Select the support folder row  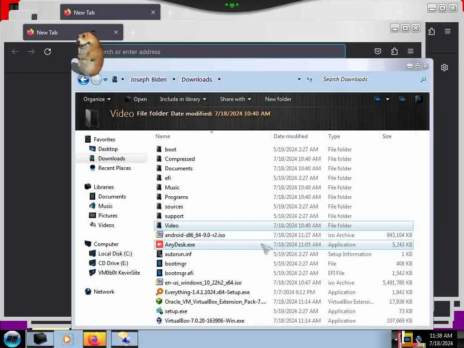[x=284, y=216]
